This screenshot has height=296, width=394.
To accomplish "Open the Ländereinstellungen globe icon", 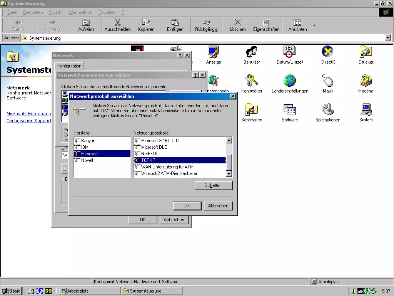I will [x=290, y=81].
